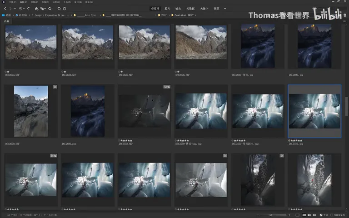Image resolution: width=349 pixels, height=218 pixels.
Task: Switch to the 必要项 workspace
Action: click(155, 9)
